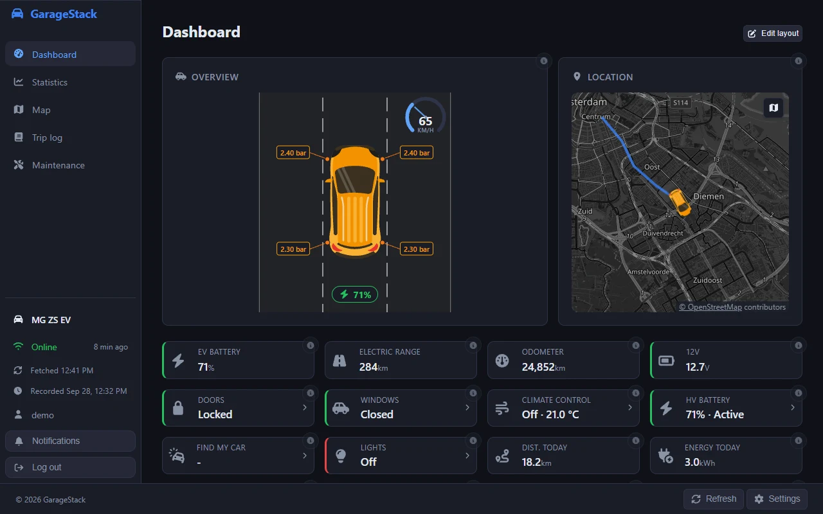Go to the Map page
This screenshot has width=823, height=514.
(70, 110)
